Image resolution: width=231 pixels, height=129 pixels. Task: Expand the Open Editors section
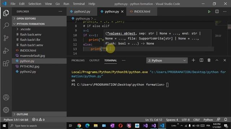point(39,18)
